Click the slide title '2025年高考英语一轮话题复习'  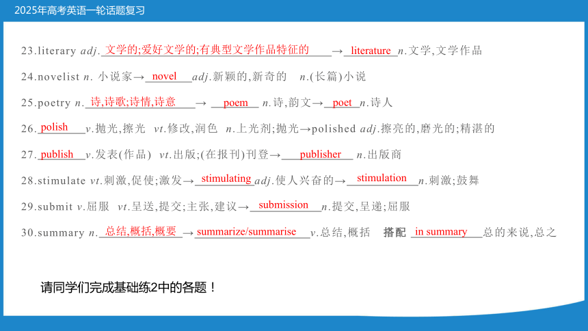click(x=79, y=10)
